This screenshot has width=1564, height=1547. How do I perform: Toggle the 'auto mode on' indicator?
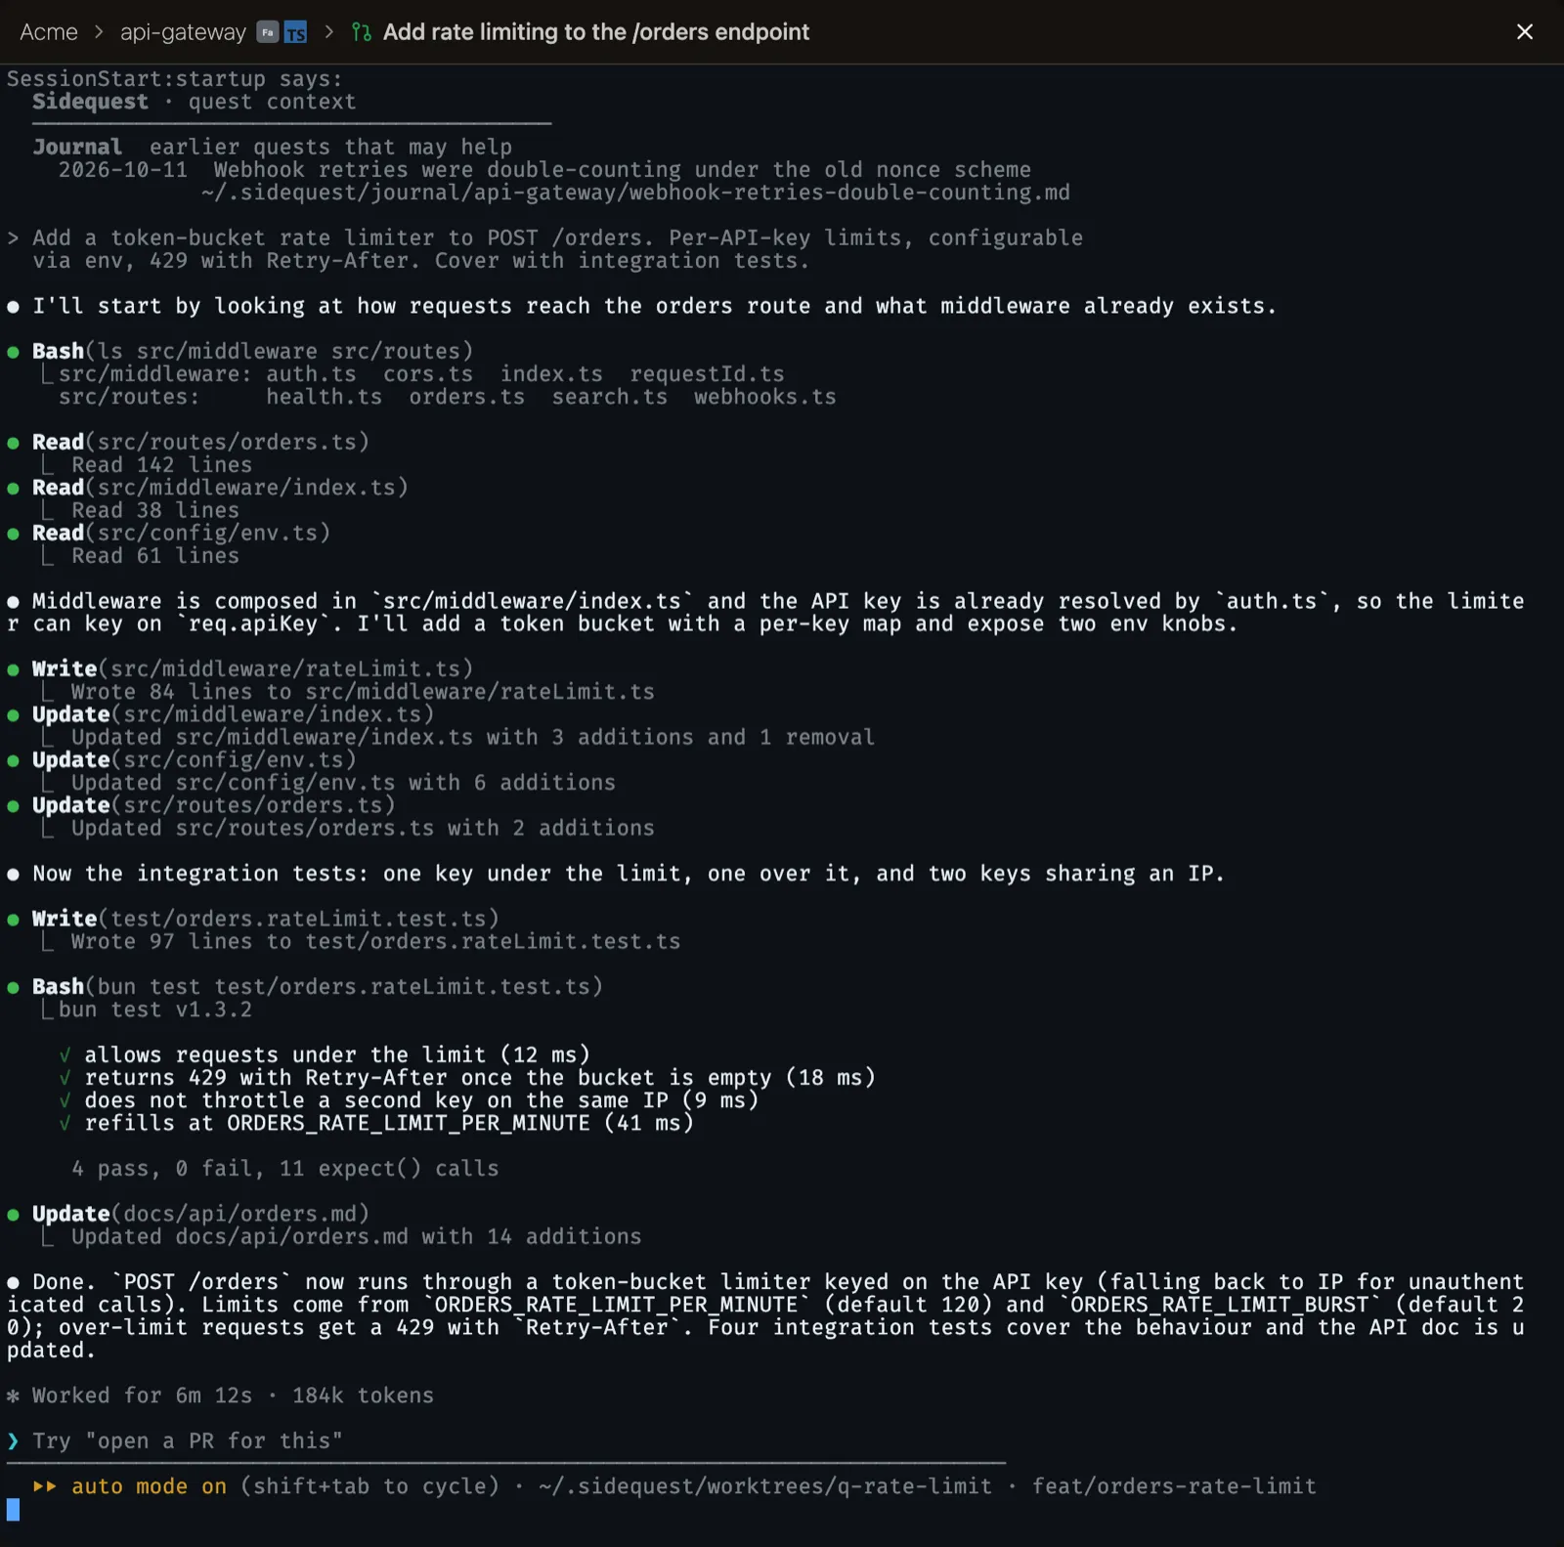click(x=149, y=1486)
